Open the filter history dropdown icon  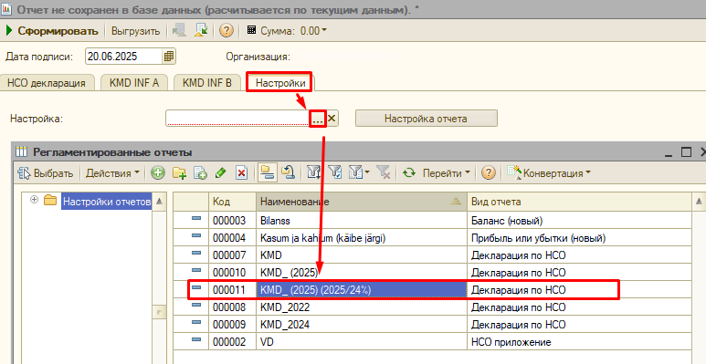359,173
